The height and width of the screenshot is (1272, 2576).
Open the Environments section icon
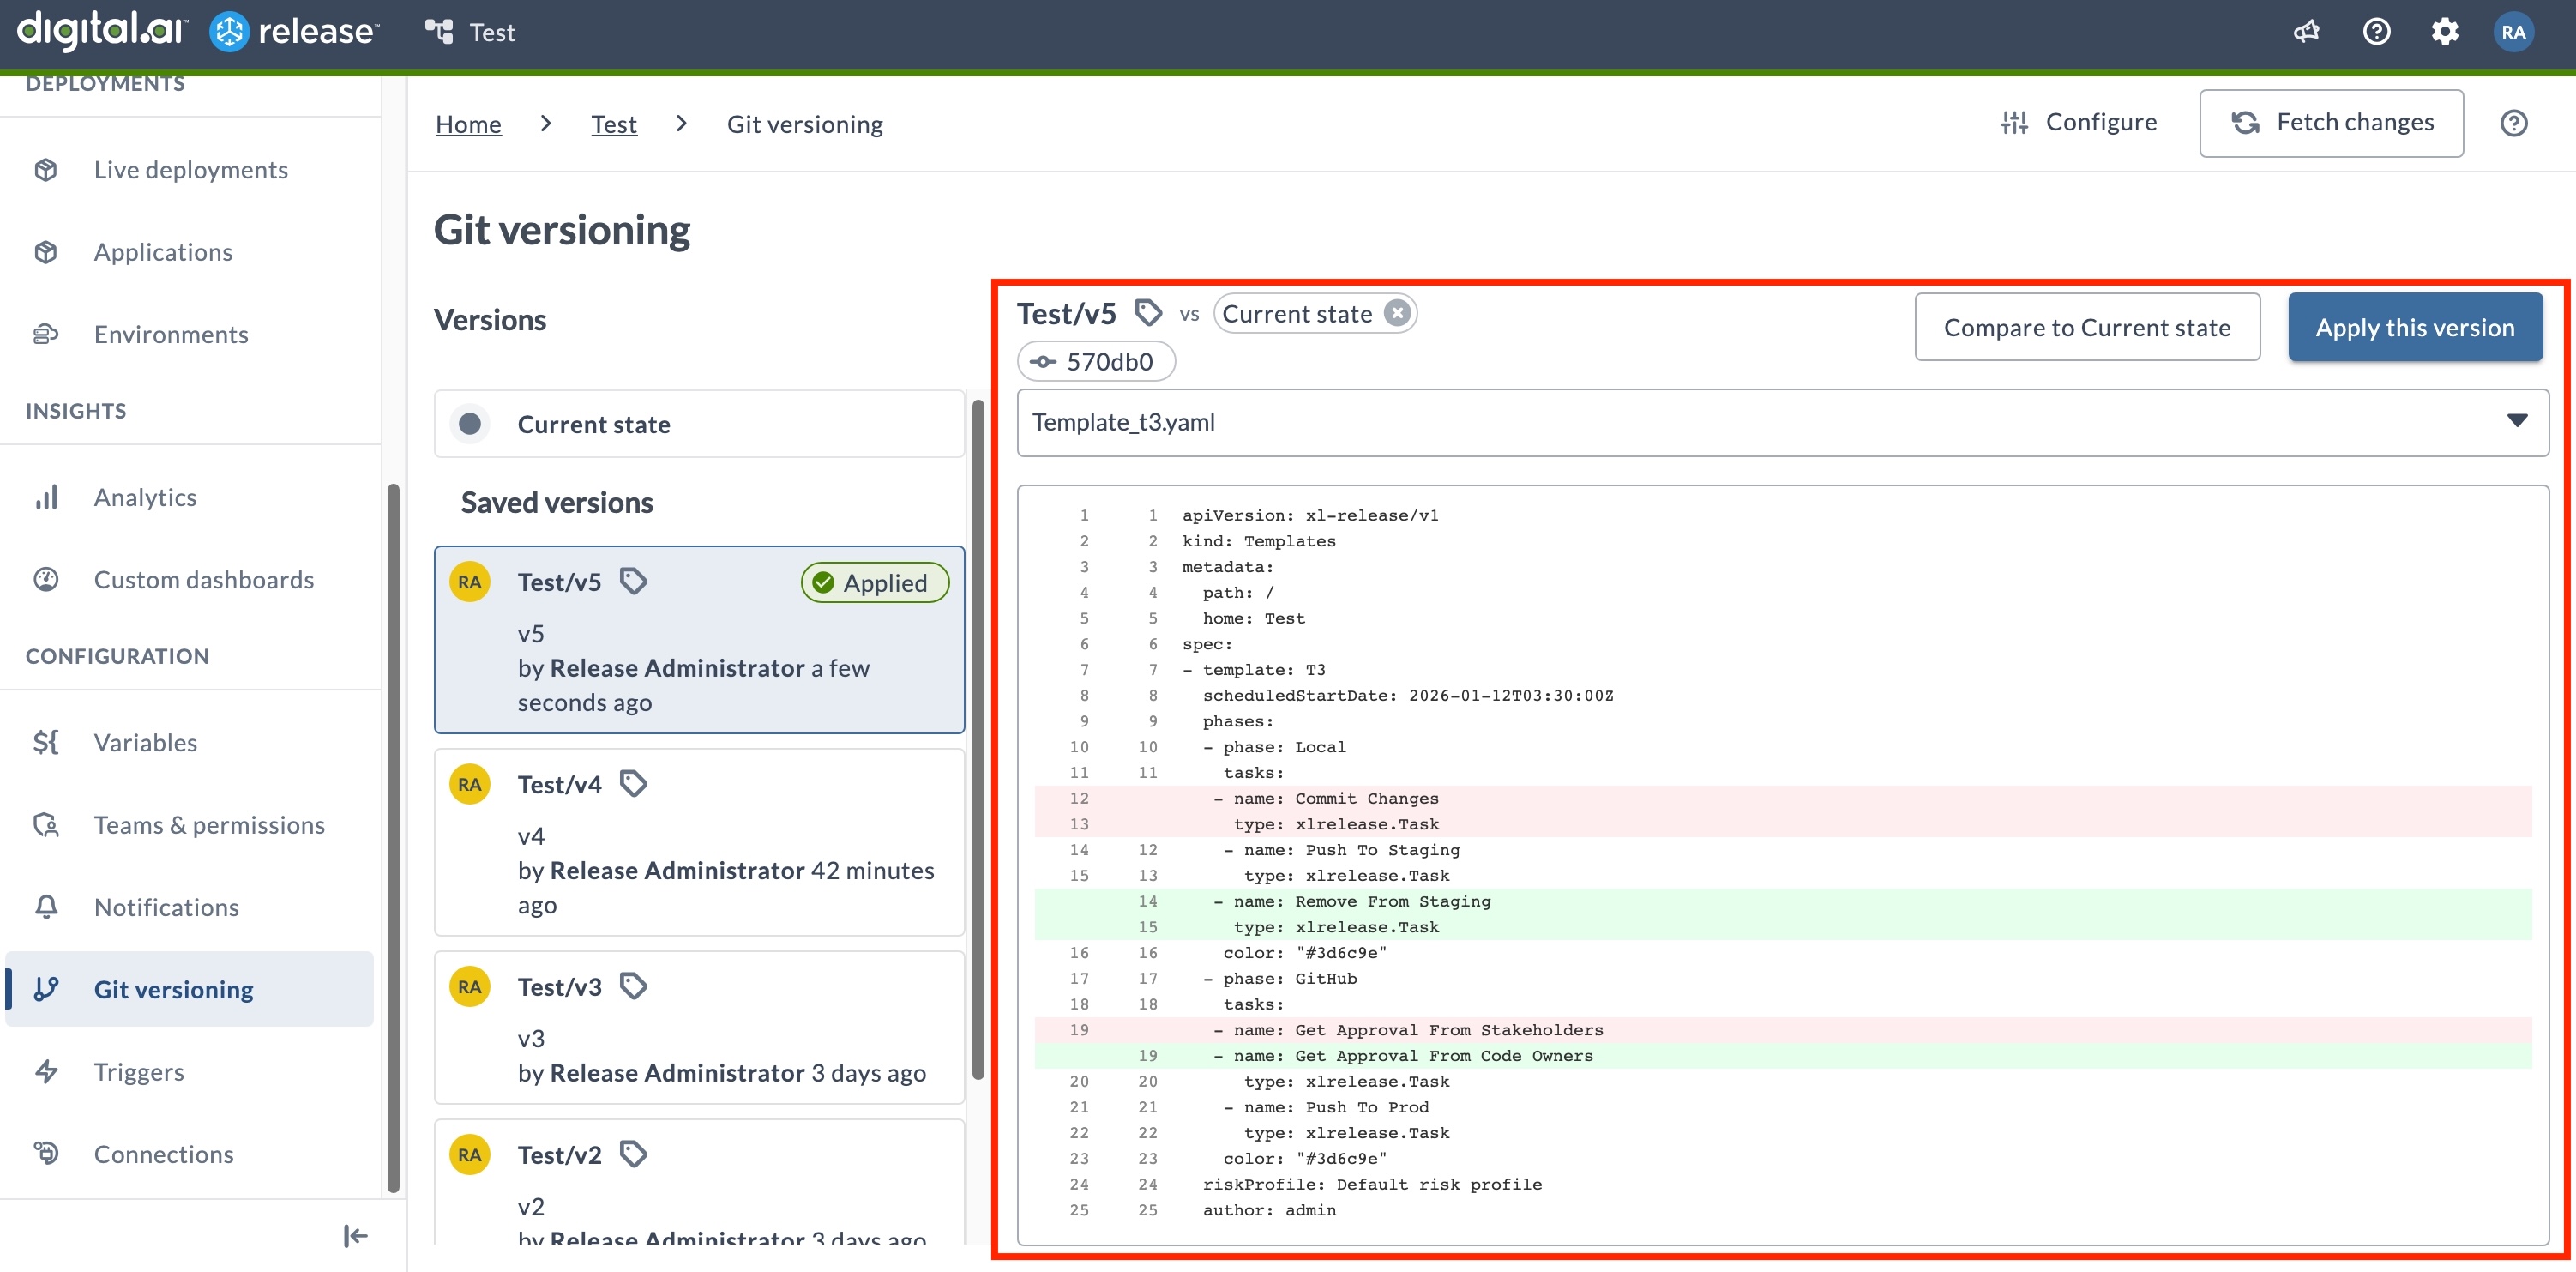point(46,334)
